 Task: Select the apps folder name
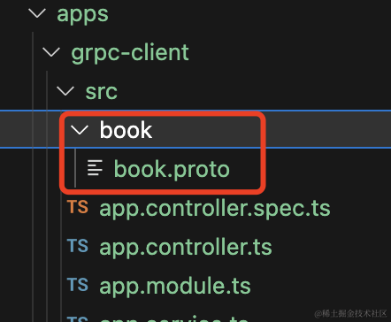point(82,14)
